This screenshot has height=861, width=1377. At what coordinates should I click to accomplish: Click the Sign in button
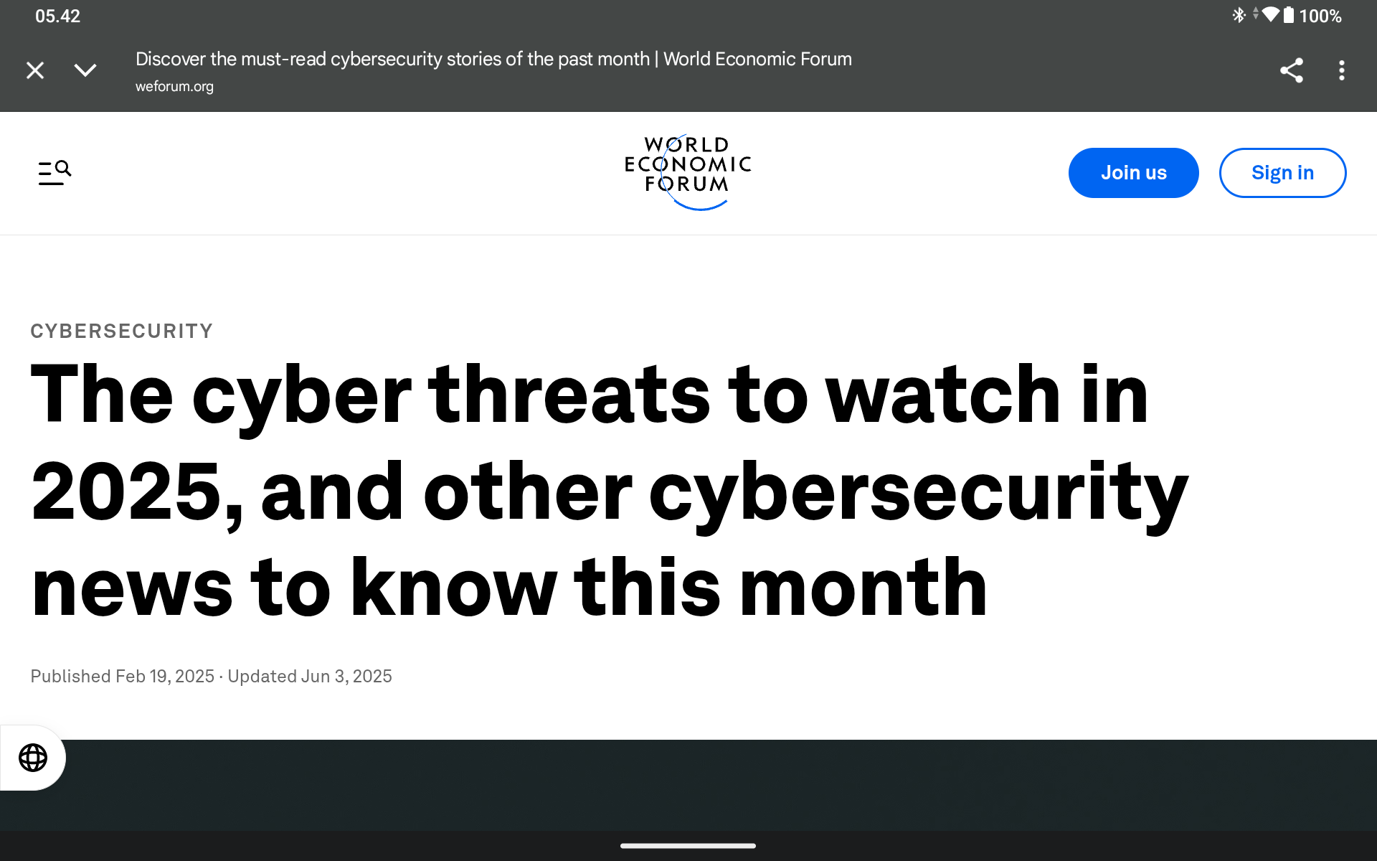pyautogui.click(x=1282, y=173)
